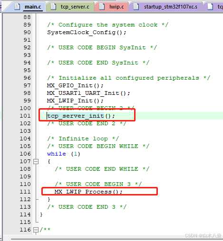223x241 pixels.
Task: Click line number 99 in the gutter
Action: tap(27, 101)
